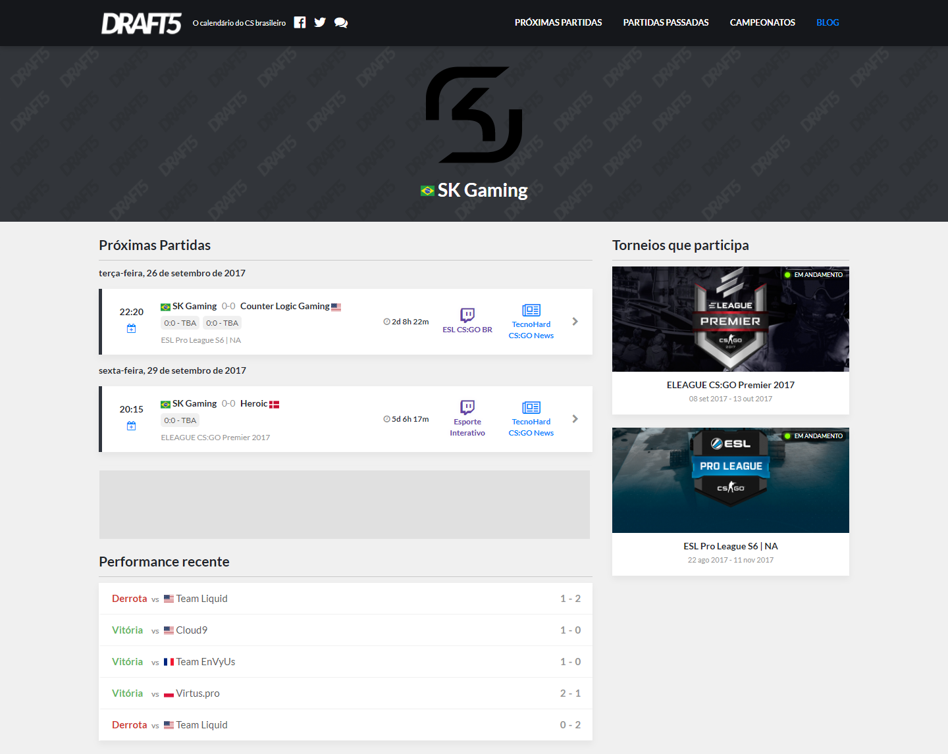Click the clock icon beside 5d 6h 17m
This screenshot has height=754, width=948.
coord(387,419)
